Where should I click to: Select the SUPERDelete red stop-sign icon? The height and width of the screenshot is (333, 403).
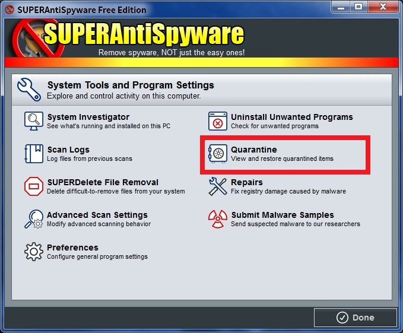[34, 186]
